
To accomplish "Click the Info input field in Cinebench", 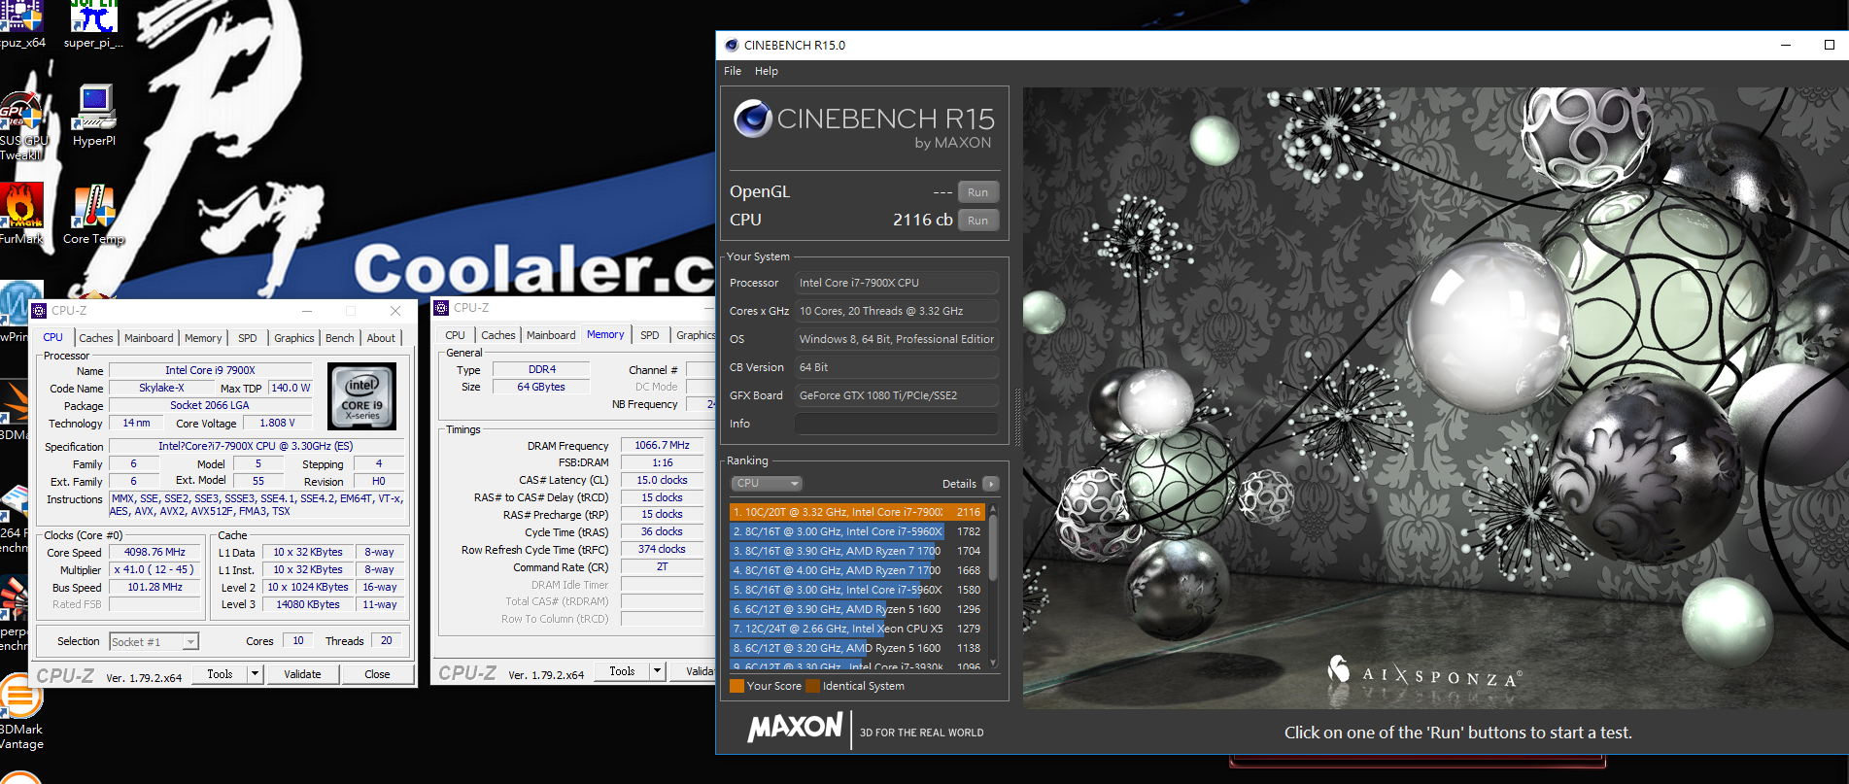I will click(x=897, y=424).
